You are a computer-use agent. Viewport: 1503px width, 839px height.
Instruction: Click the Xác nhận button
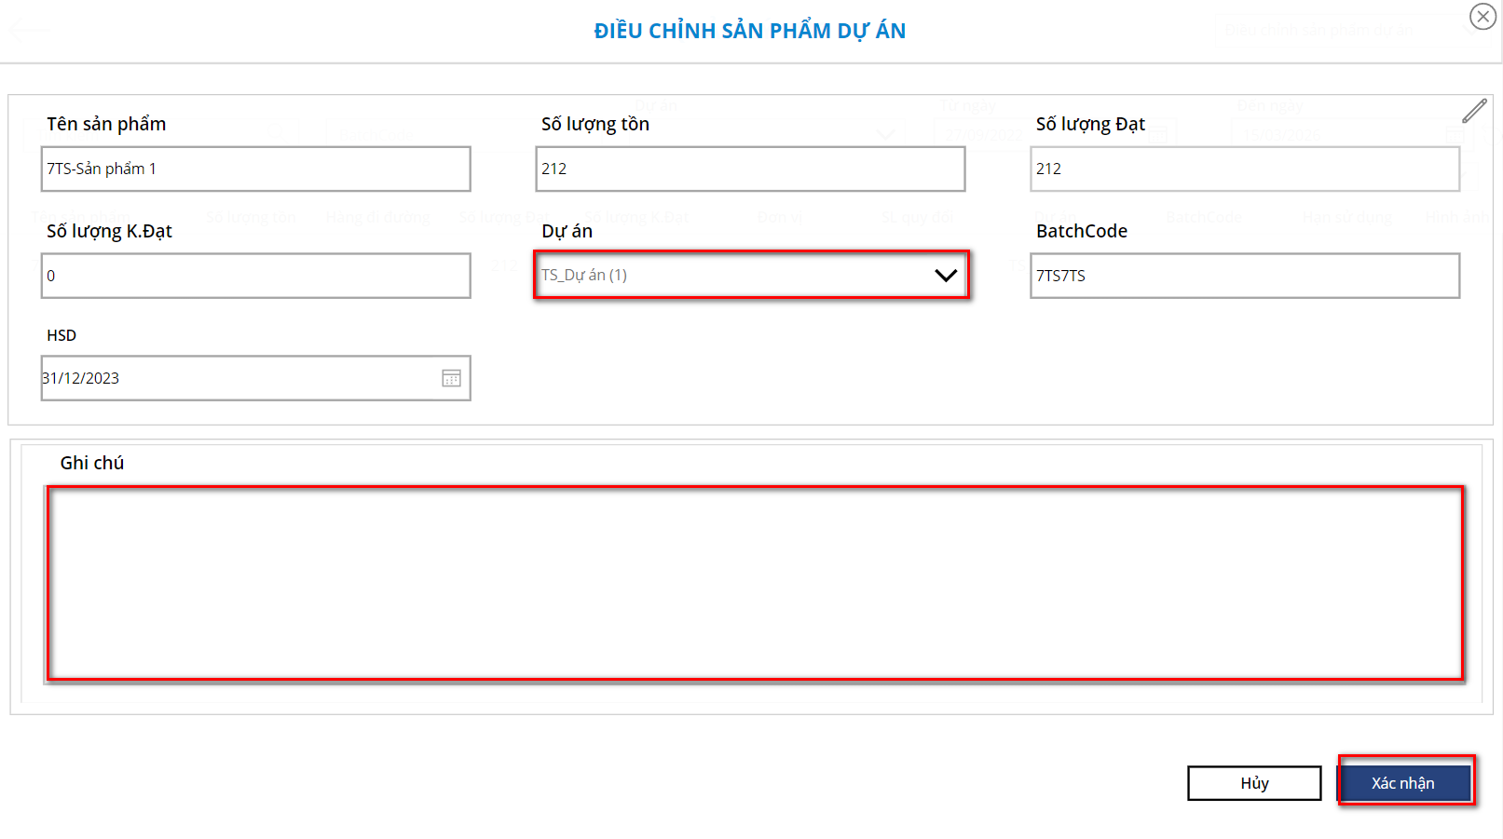coord(1403,783)
